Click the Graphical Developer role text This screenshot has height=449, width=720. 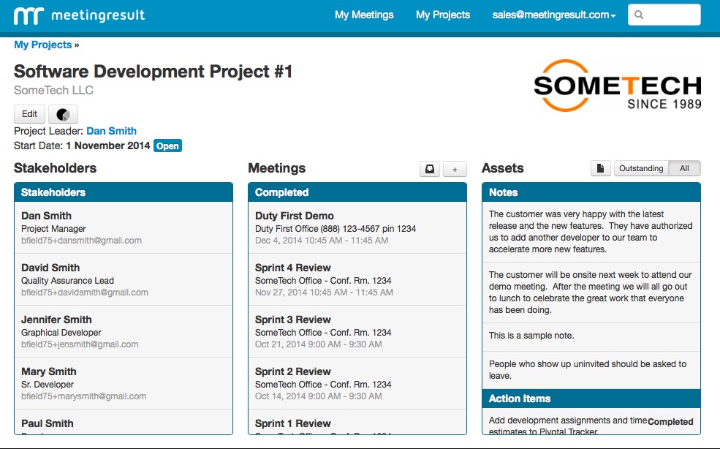[61, 332]
